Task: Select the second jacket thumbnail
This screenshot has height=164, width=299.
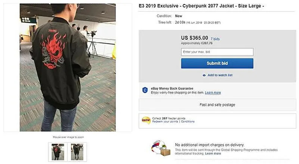Action: [77, 152]
